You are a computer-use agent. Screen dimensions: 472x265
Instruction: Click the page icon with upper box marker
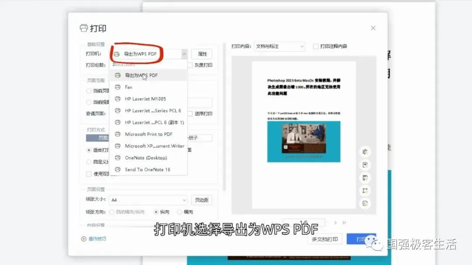(365, 165)
